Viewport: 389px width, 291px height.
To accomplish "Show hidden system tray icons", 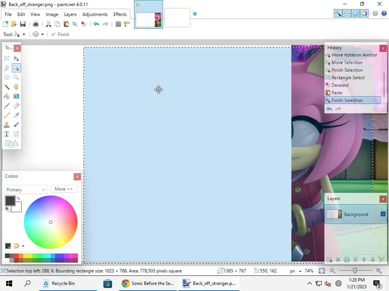I will [x=309, y=283].
